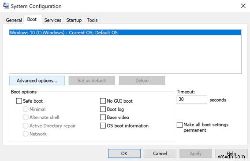250x161 pixels.
Task: Confirm with the OK button
Action: point(124,154)
